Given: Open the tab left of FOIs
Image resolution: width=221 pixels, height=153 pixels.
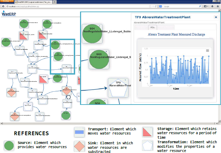Looking at the screenshot, I should (141, 28).
